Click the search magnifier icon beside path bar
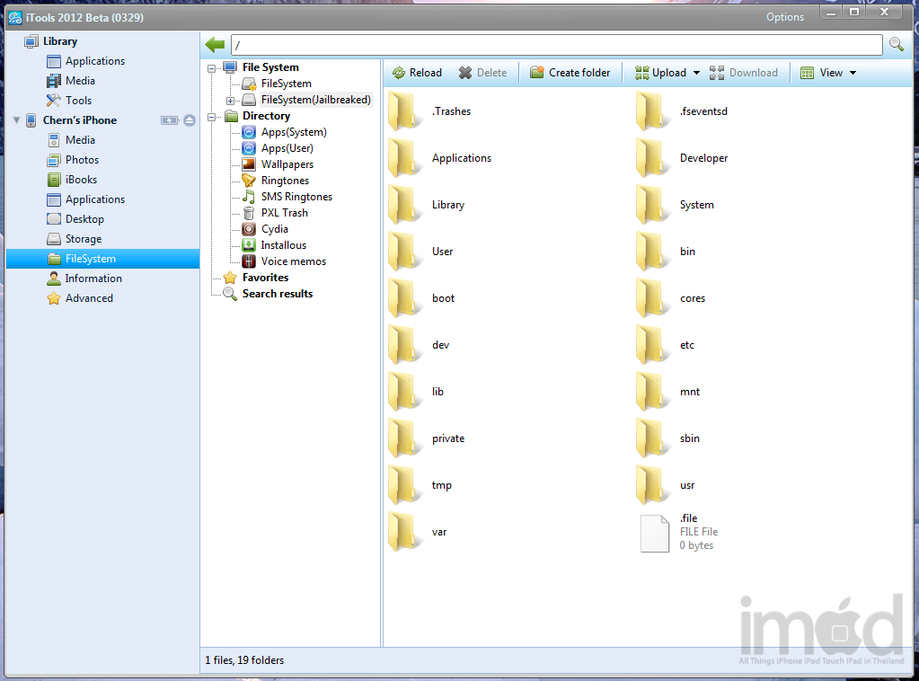The image size is (919, 681). pyautogui.click(x=896, y=45)
